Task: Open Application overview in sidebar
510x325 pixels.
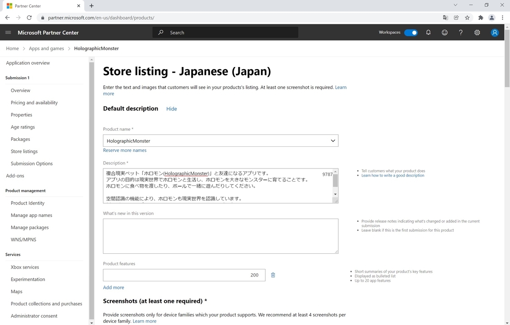Action: point(28,63)
